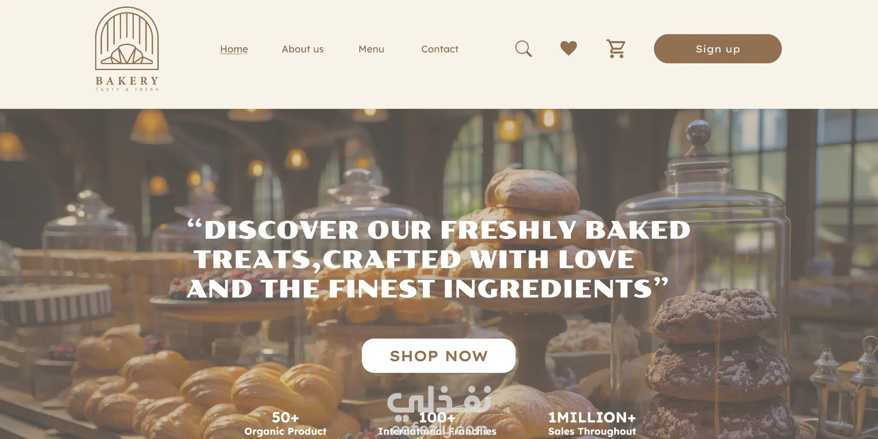
Task: Go to the Home nav link
Action: click(x=234, y=49)
